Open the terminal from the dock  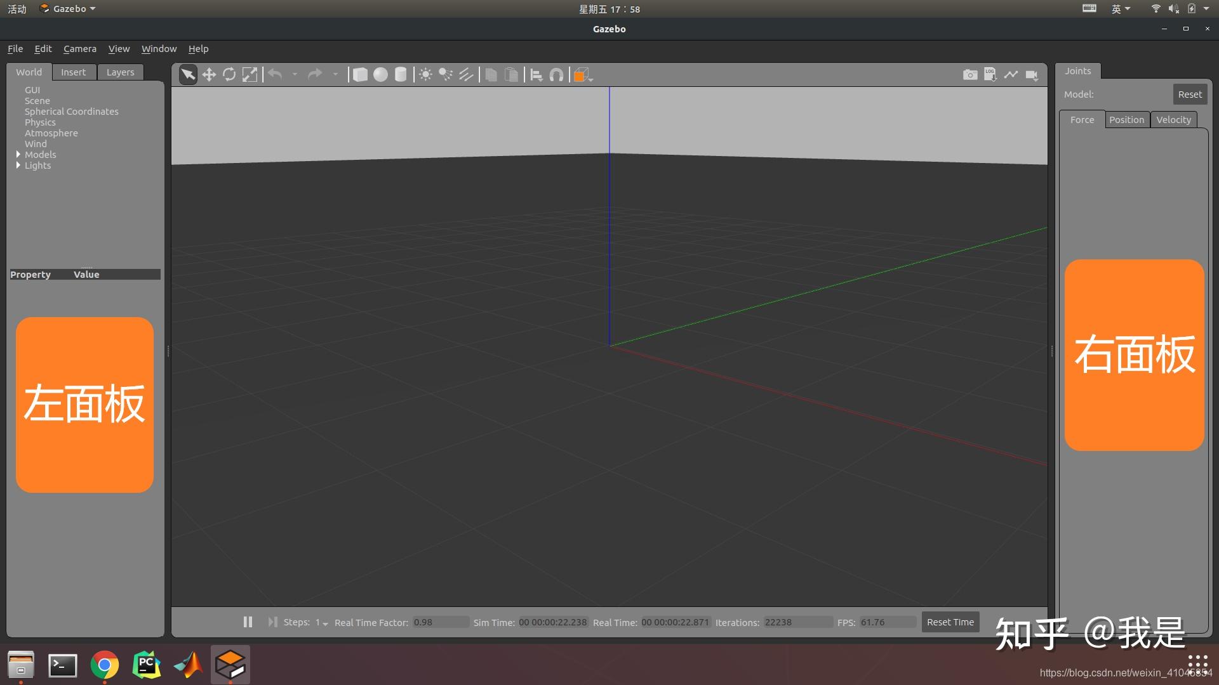pyautogui.click(x=63, y=665)
